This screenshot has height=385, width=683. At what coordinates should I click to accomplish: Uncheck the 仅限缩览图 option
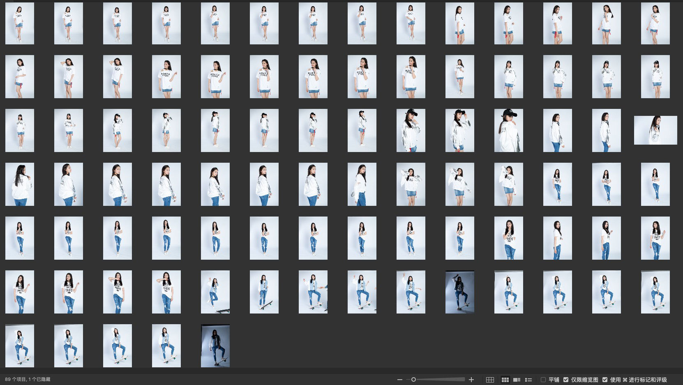point(566,380)
